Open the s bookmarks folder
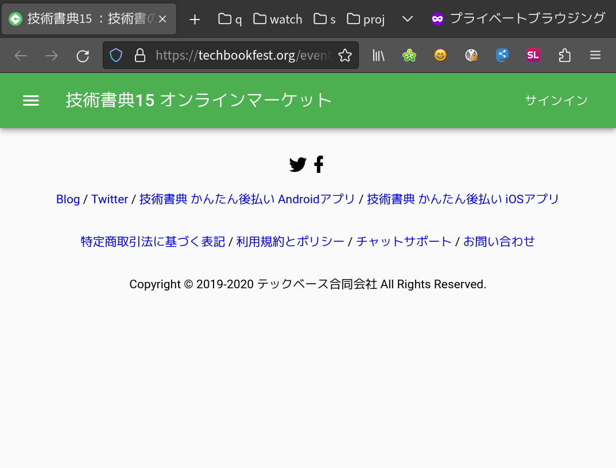This screenshot has width=616, height=468. 325,19
